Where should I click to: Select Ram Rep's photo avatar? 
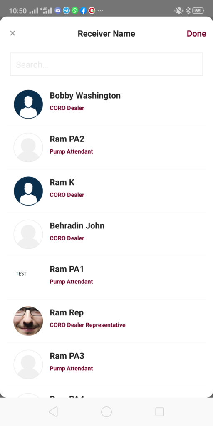[28, 321]
